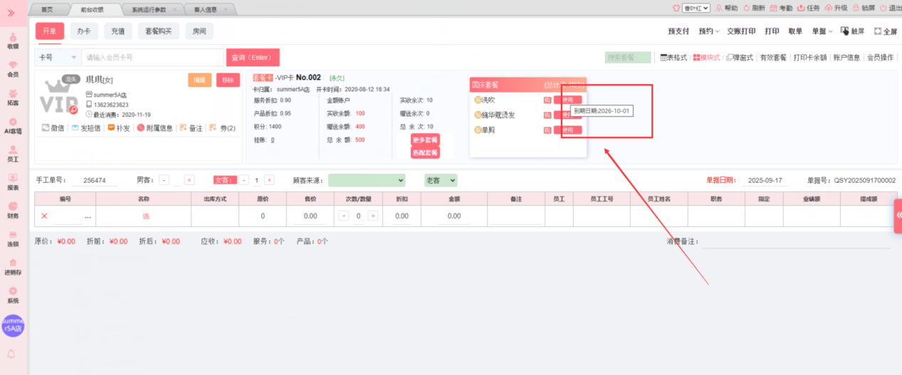Image resolution: width=902 pixels, height=375 pixels.
Task: Click the notification bell icon
Action: (x=12, y=354)
